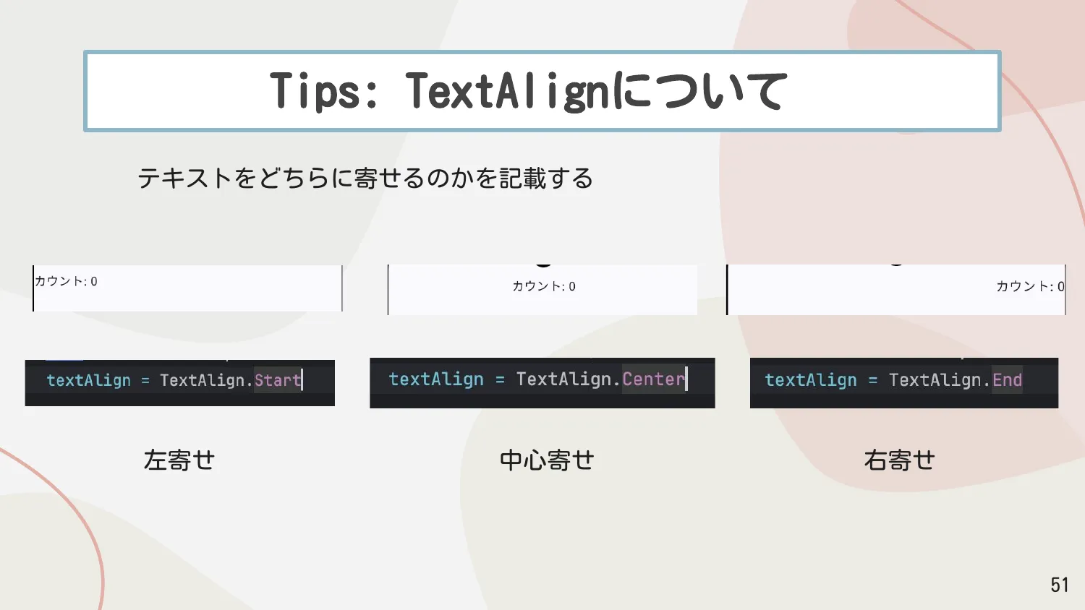Select the Center value in the code

point(653,379)
